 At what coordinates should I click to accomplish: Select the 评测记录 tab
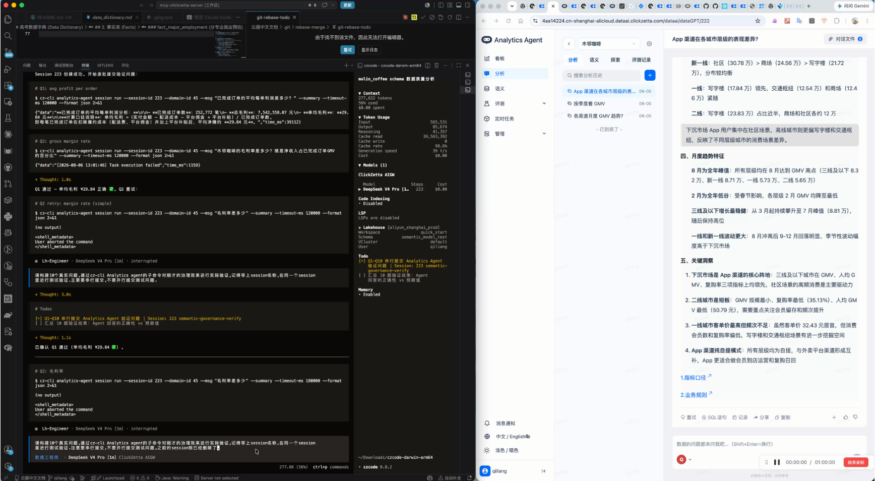pyautogui.click(x=641, y=60)
